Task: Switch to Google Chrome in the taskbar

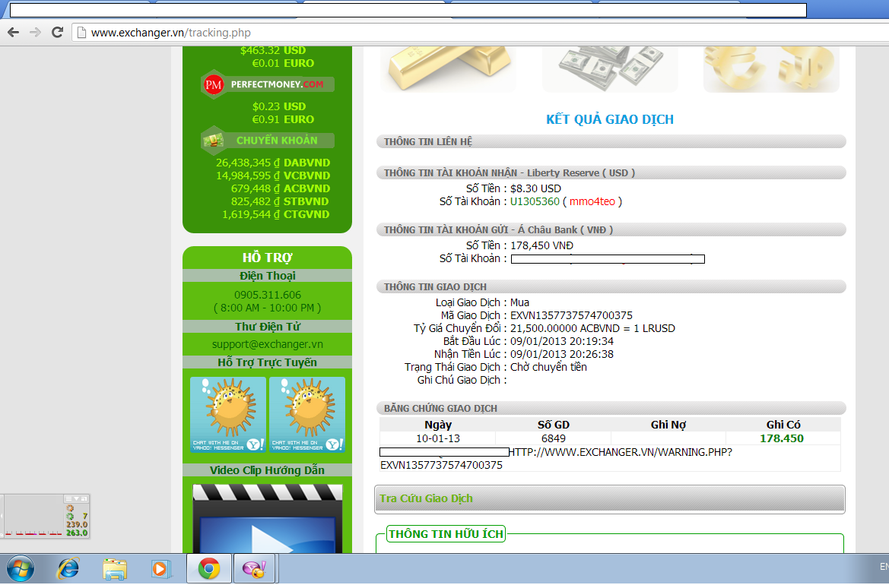Action: [209, 568]
